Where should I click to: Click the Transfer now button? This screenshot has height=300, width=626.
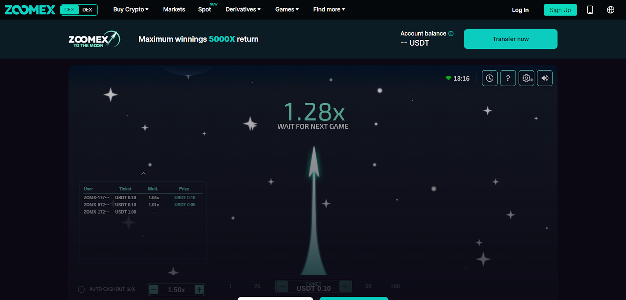click(511, 39)
